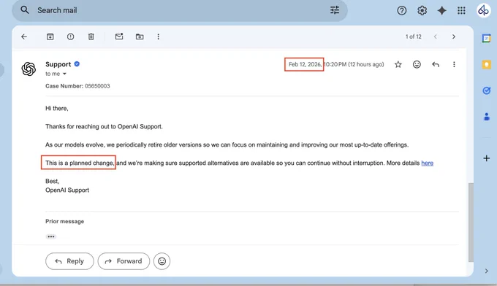Viewport: 497px width, 286px height.
Task: Star this message
Action: (x=398, y=64)
